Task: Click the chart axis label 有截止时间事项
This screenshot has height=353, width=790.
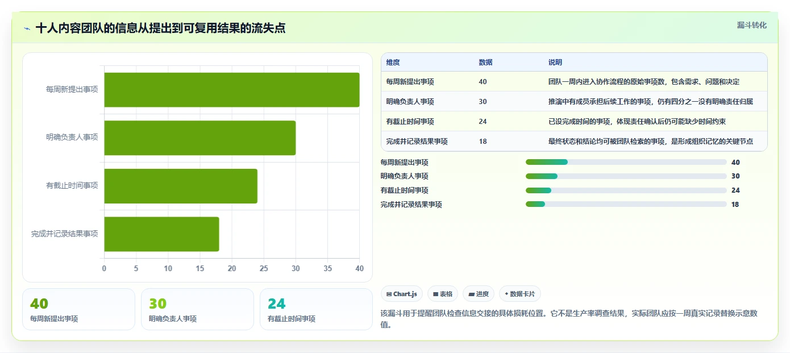Action: (x=72, y=185)
